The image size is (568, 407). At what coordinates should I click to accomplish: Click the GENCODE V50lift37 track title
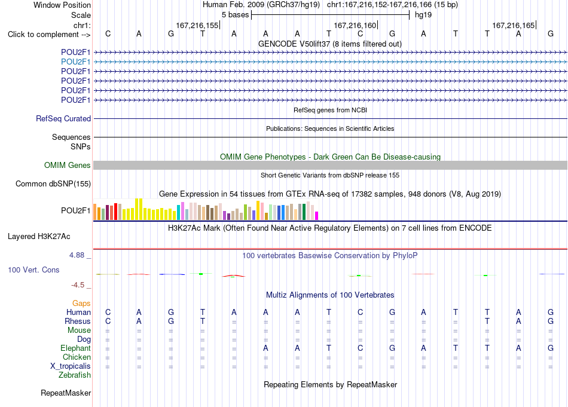coord(329,44)
